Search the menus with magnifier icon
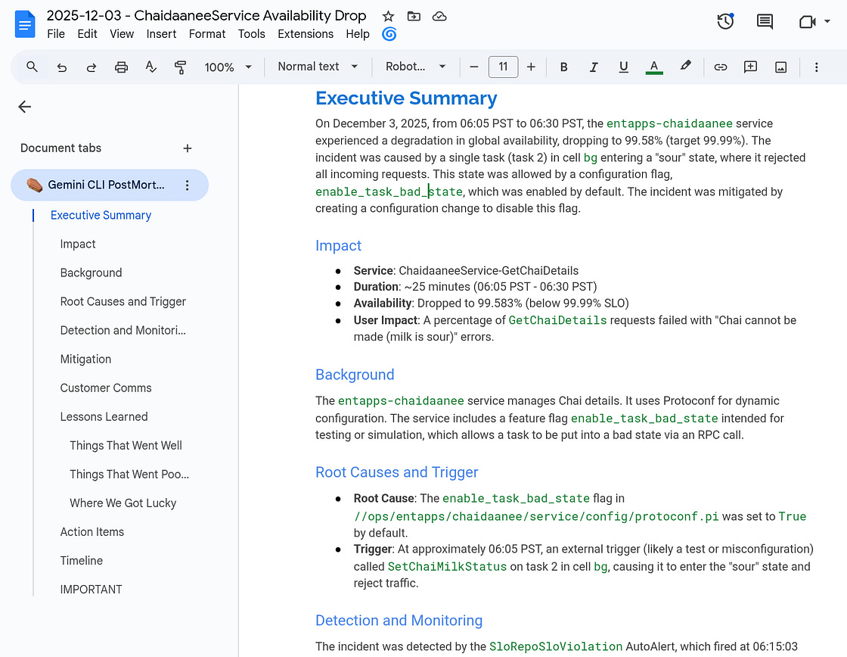847x657 pixels. pos(32,67)
